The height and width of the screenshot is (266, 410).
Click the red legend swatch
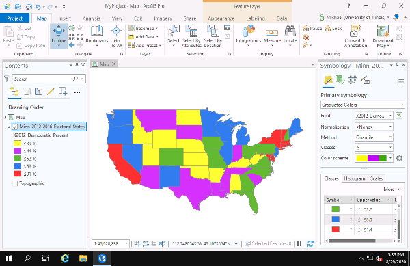(17, 174)
